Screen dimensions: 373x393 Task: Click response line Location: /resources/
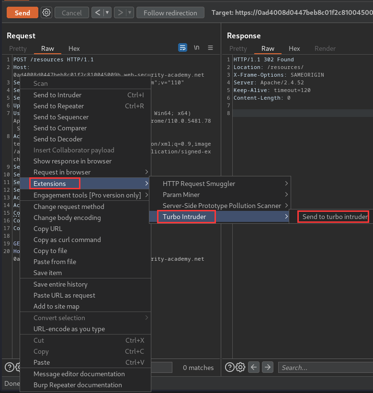268,67
